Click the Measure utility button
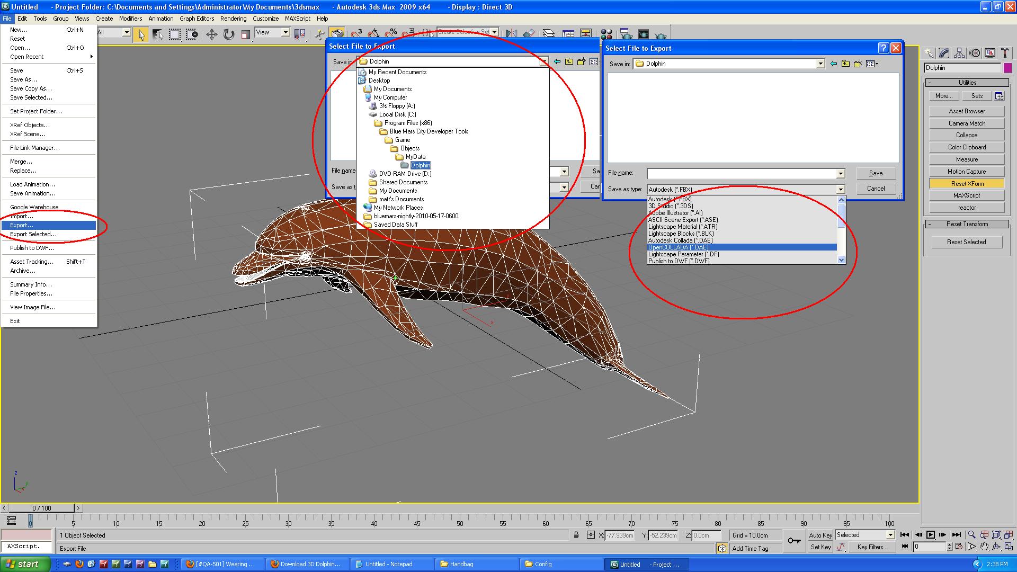The height and width of the screenshot is (572, 1017). (967, 159)
